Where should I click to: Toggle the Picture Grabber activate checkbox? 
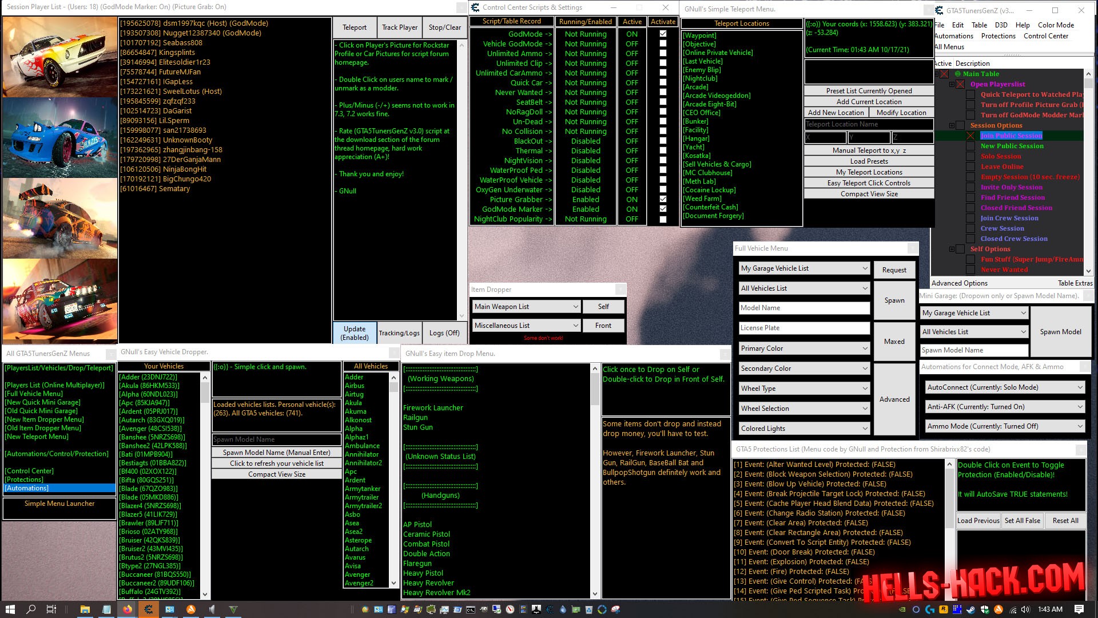pyautogui.click(x=663, y=199)
